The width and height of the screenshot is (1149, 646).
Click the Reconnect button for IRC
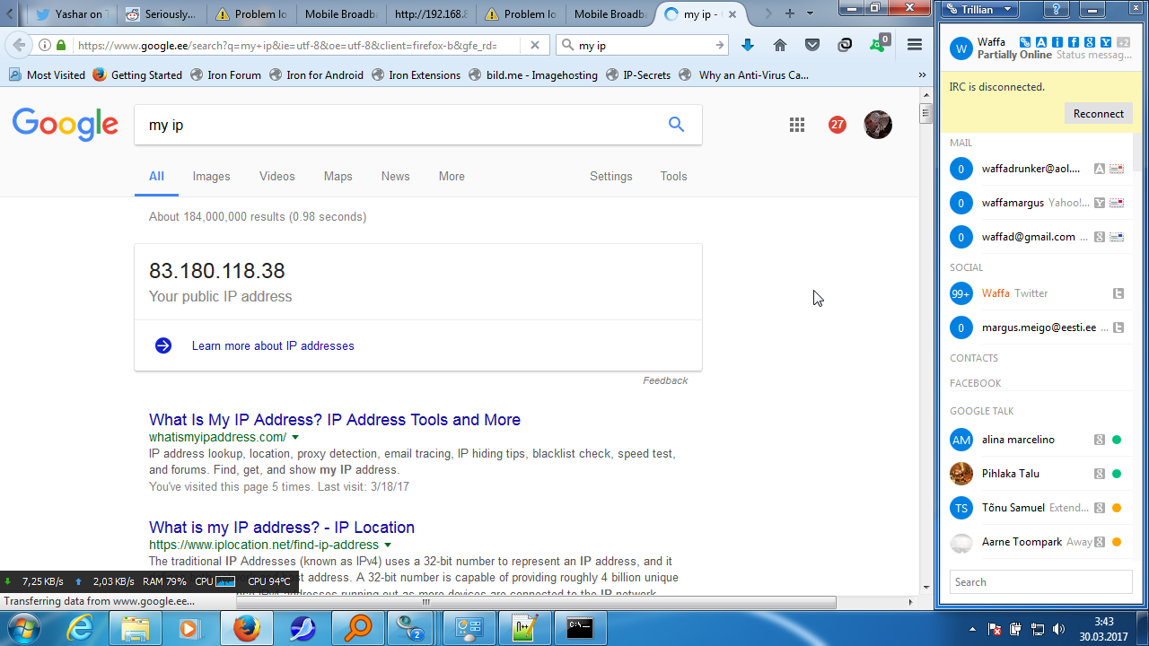point(1098,113)
